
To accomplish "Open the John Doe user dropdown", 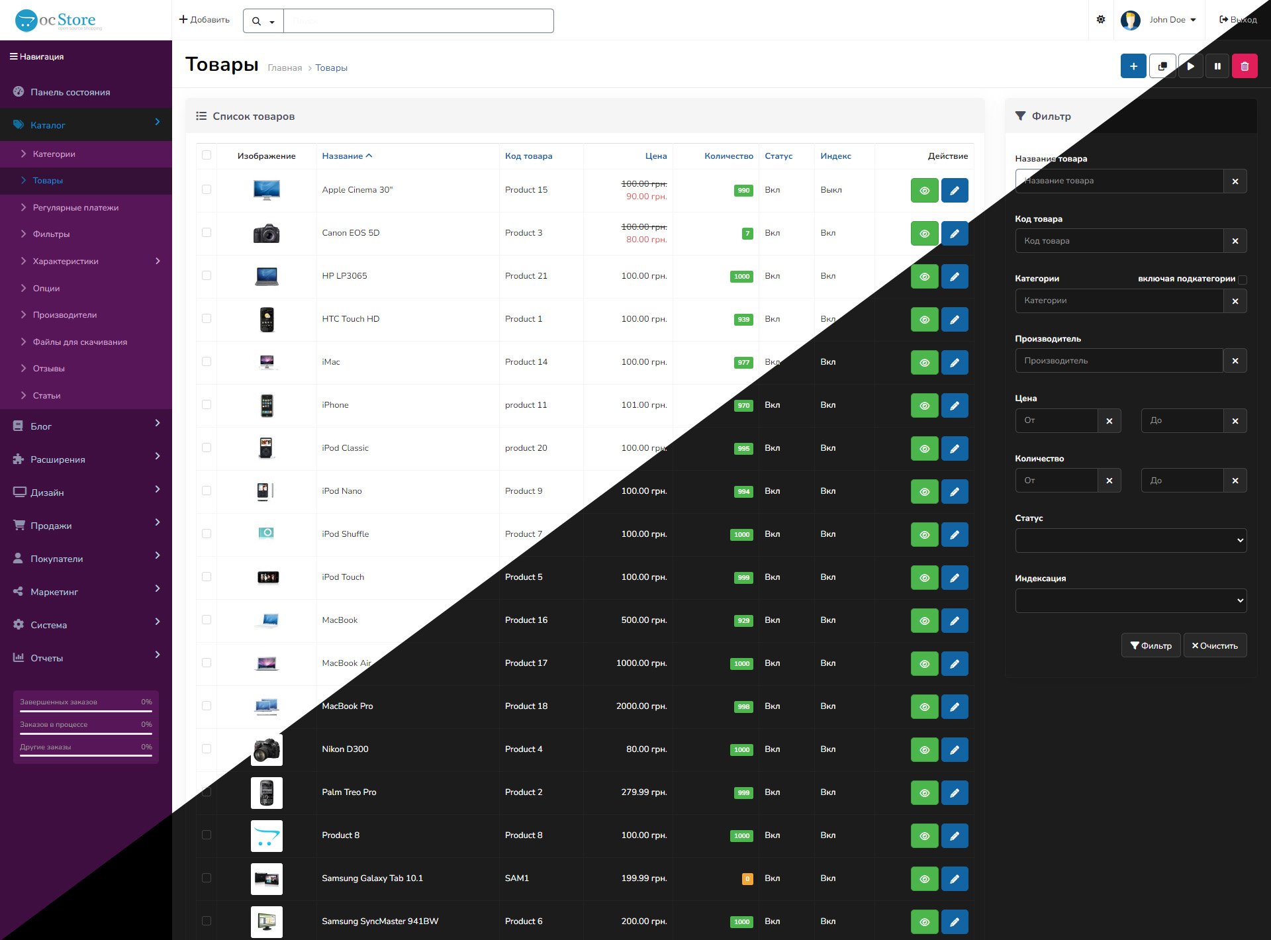I will point(1172,20).
